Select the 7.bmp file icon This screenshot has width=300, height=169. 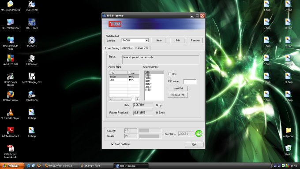coord(289,6)
